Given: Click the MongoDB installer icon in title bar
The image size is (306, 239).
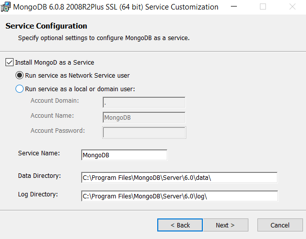Looking at the screenshot, I should (6, 7).
